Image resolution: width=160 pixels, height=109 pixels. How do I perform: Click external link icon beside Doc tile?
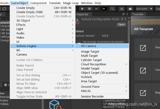pos(143,48)
